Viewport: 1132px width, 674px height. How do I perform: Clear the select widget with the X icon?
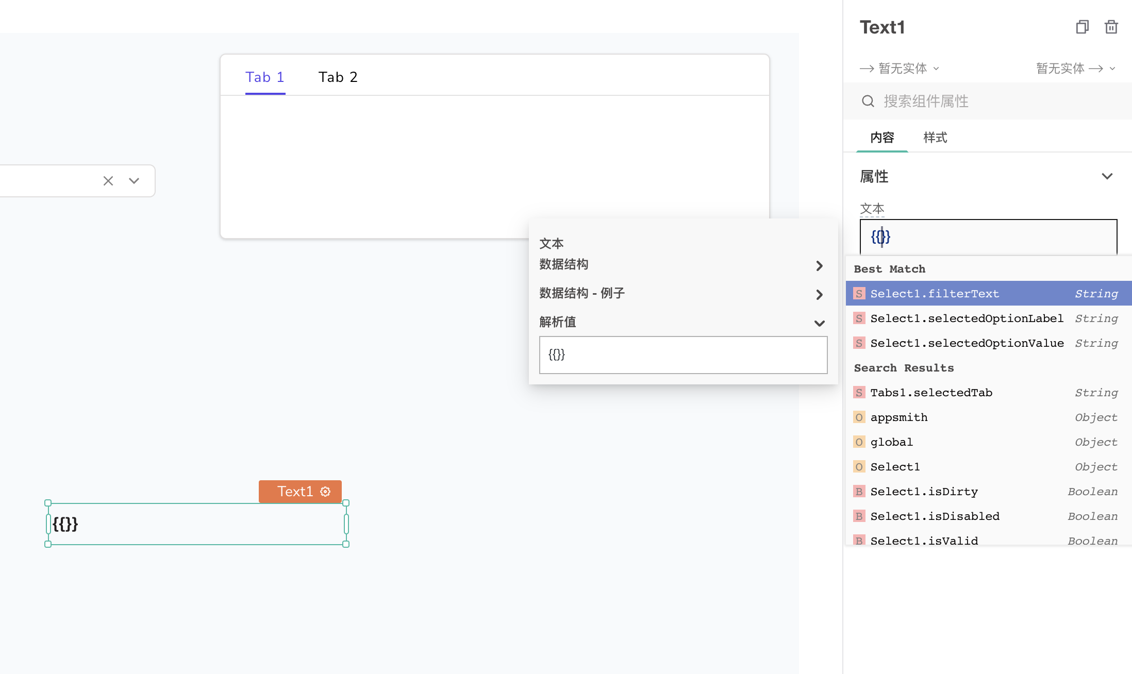point(108,181)
